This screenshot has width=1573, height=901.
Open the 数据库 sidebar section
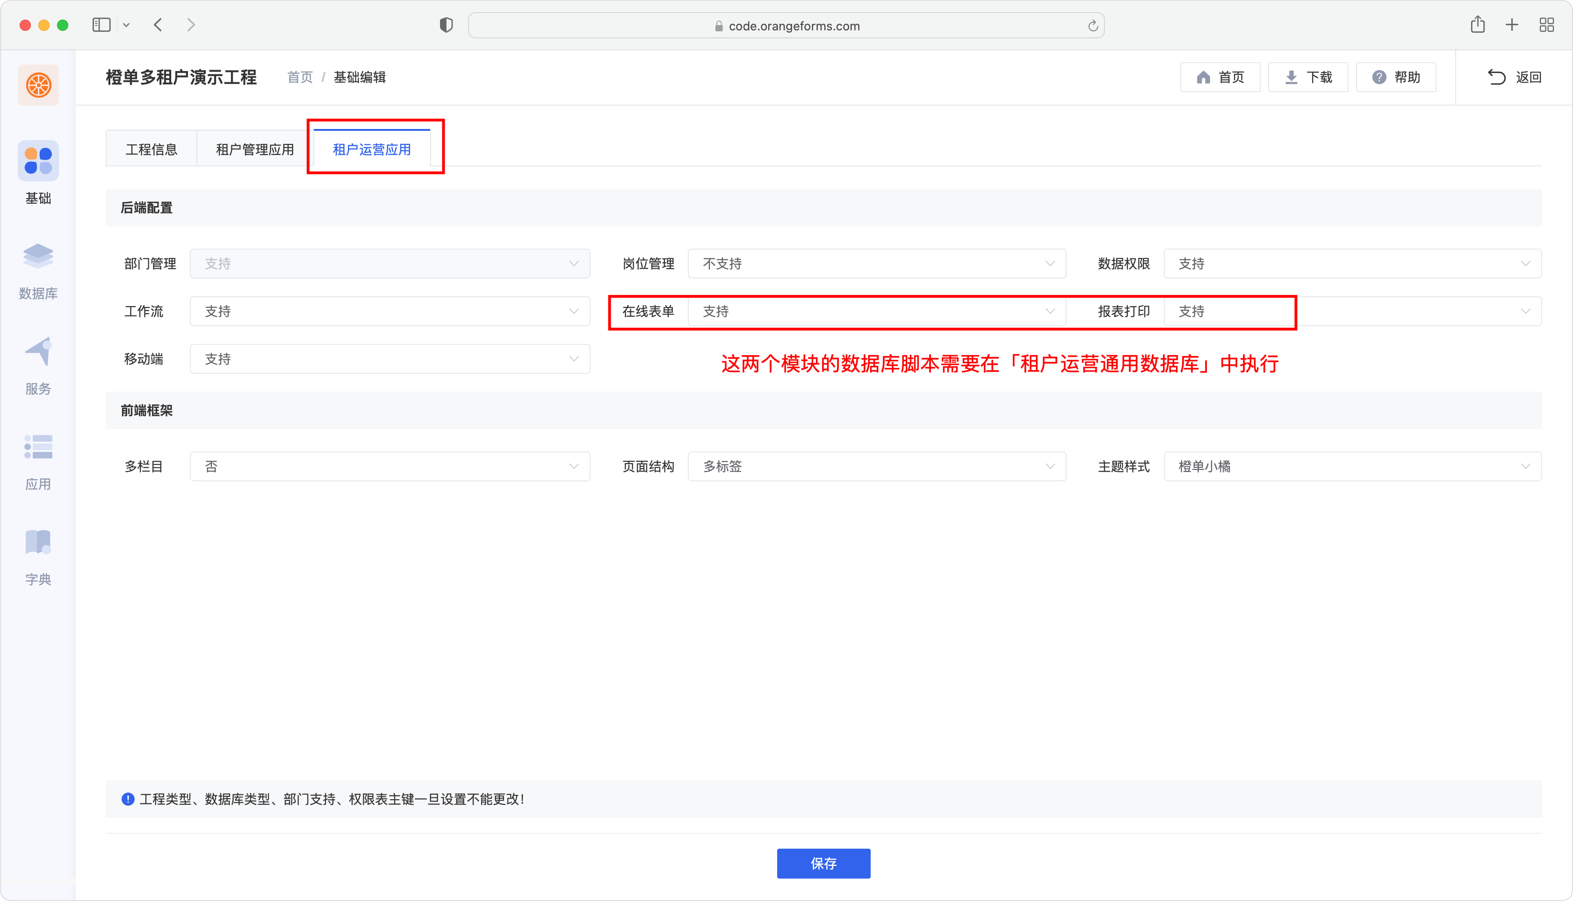[38, 271]
